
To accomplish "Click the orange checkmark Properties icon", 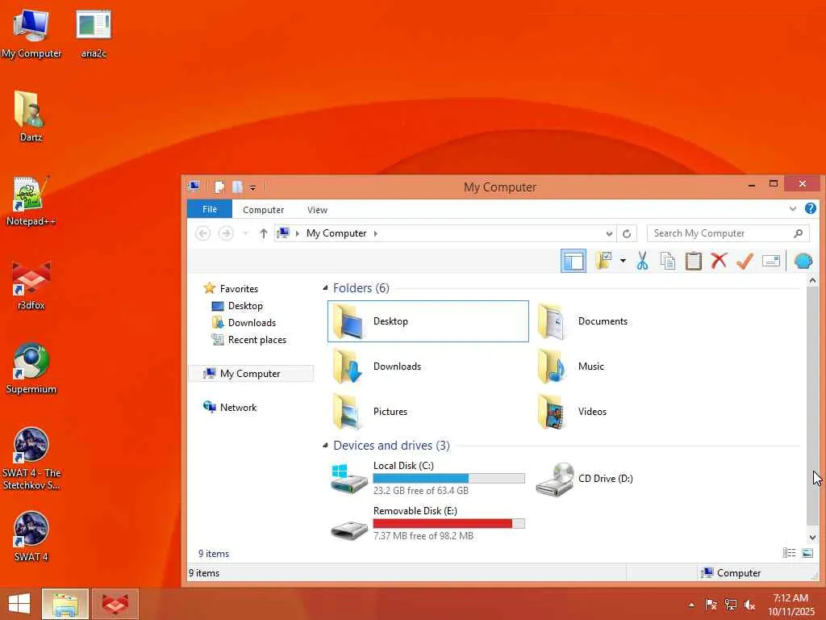I will coord(745,261).
